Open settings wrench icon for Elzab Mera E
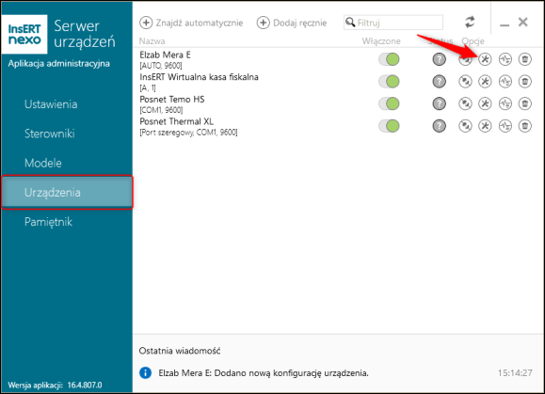Image resolution: width=545 pixels, height=394 pixels. 485,59
